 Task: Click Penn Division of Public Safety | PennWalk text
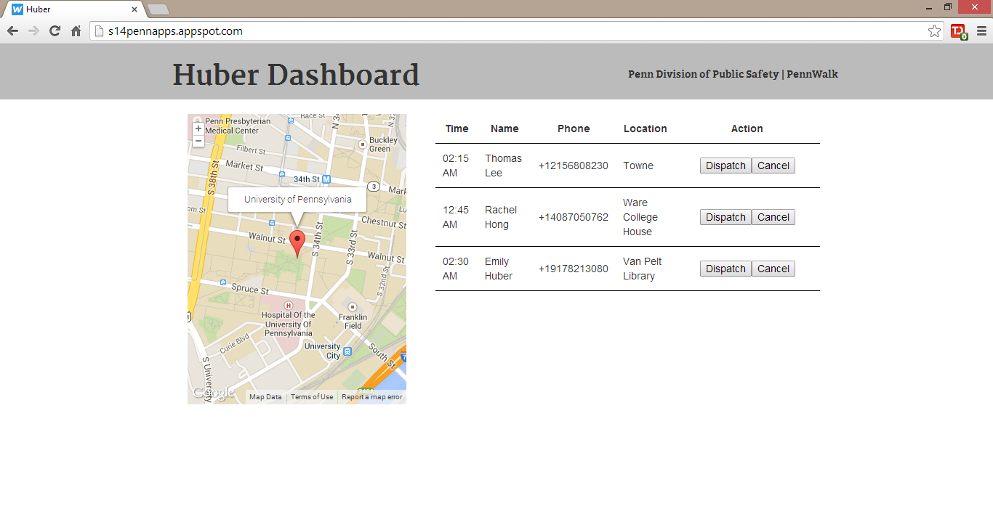pos(733,74)
